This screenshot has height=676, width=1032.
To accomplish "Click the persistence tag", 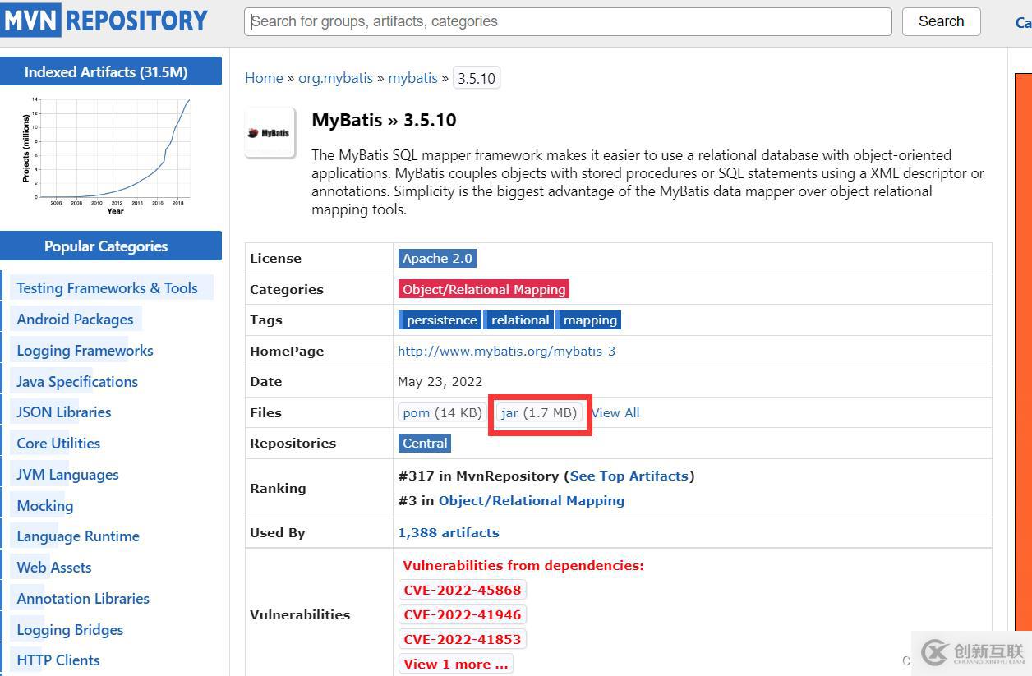I will 441,320.
